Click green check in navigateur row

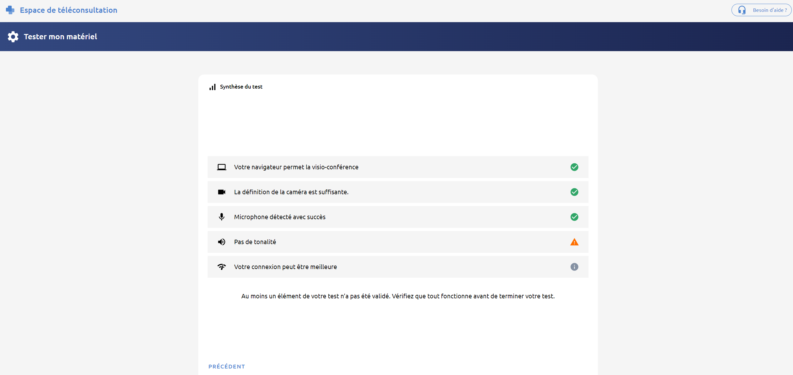click(x=574, y=167)
